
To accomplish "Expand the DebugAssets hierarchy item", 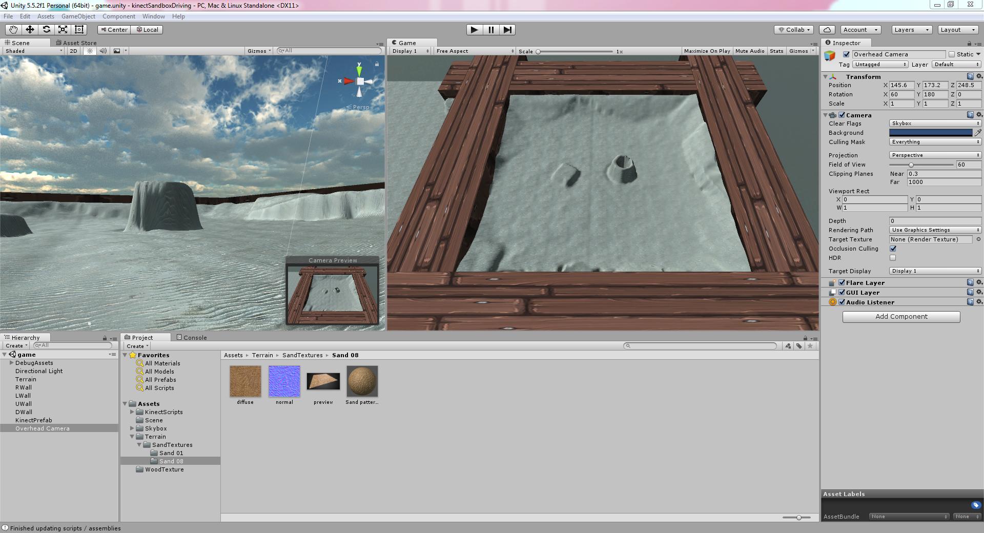I will click(11, 363).
